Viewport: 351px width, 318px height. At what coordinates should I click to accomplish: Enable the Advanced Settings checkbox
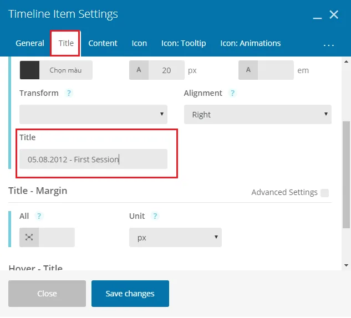(x=324, y=193)
